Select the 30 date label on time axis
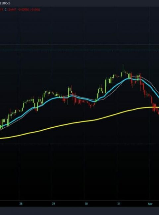Image resolution: width=159 pixels, height=215 pixels. tap(86, 204)
